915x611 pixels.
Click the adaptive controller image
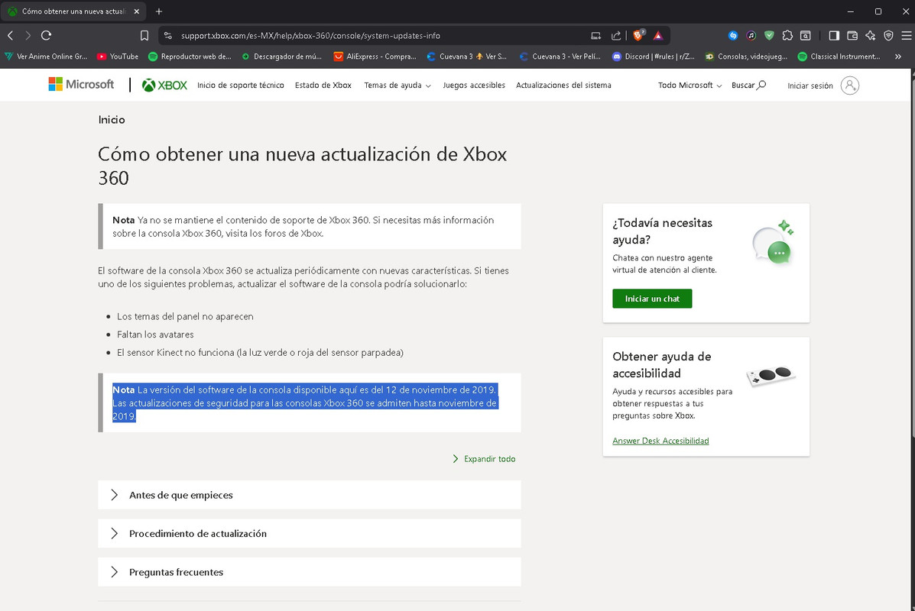[x=771, y=375]
